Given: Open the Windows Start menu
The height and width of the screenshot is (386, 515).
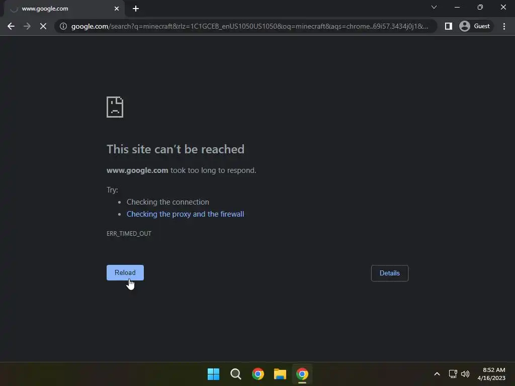Looking at the screenshot, I should pyautogui.click(x=213, y=374).
